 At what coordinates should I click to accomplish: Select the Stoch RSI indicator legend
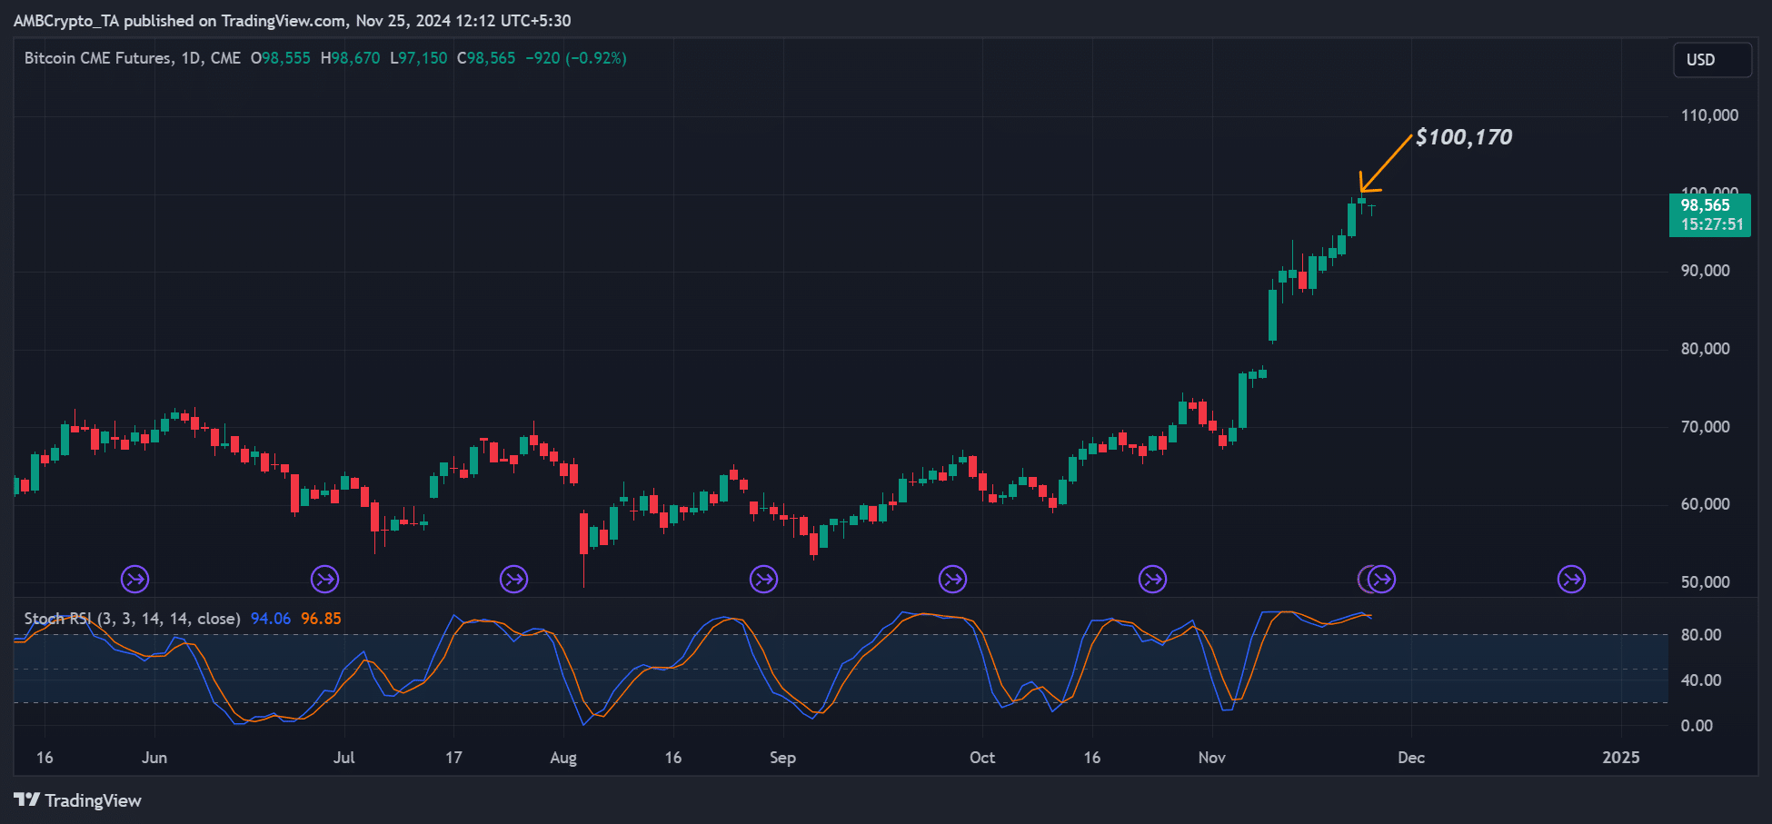pos(133,619)
